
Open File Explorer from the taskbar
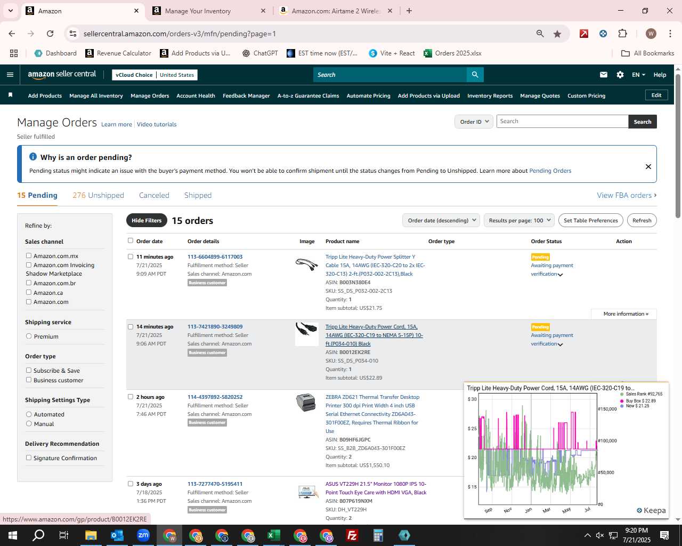click(91, 535)
